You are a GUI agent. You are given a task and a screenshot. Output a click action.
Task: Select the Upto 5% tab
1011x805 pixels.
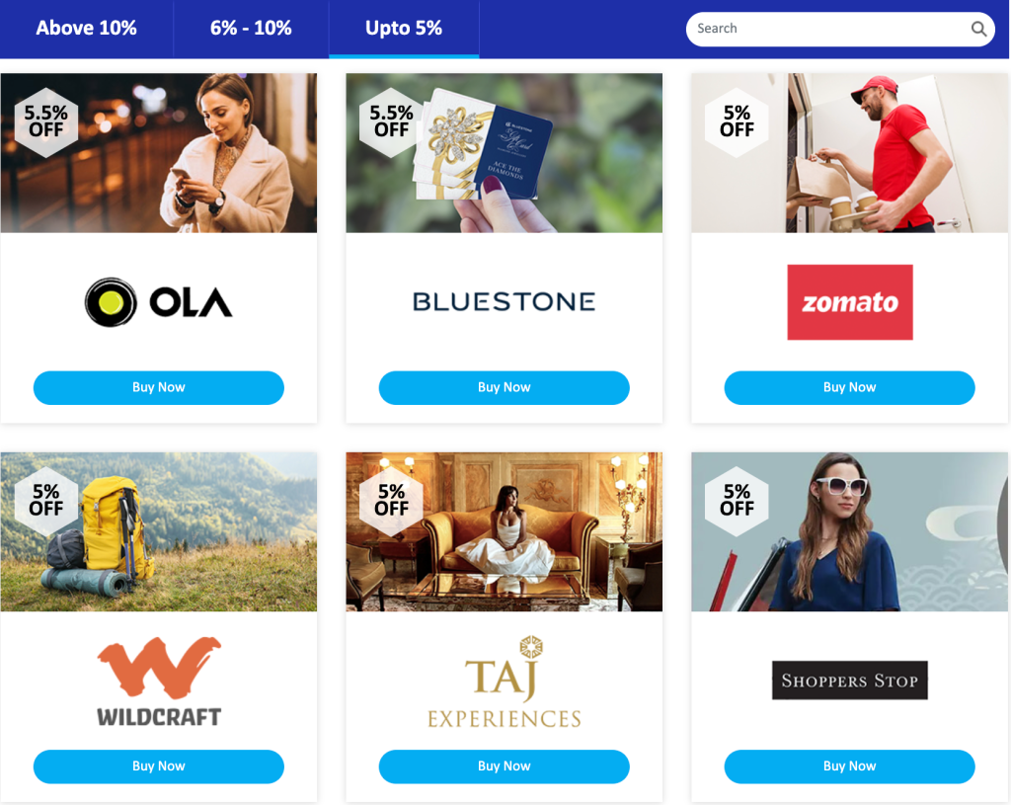pos(404,29)
